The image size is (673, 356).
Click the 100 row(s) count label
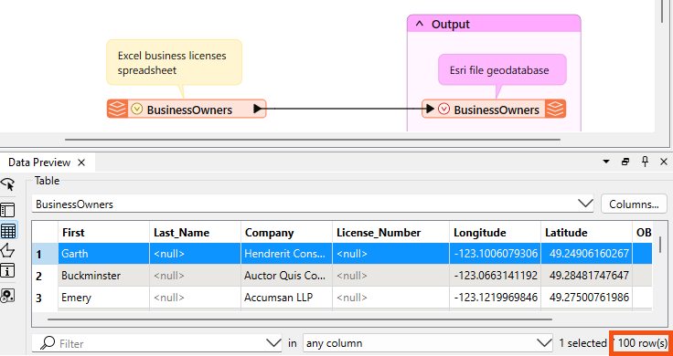(x=643, y=343)
